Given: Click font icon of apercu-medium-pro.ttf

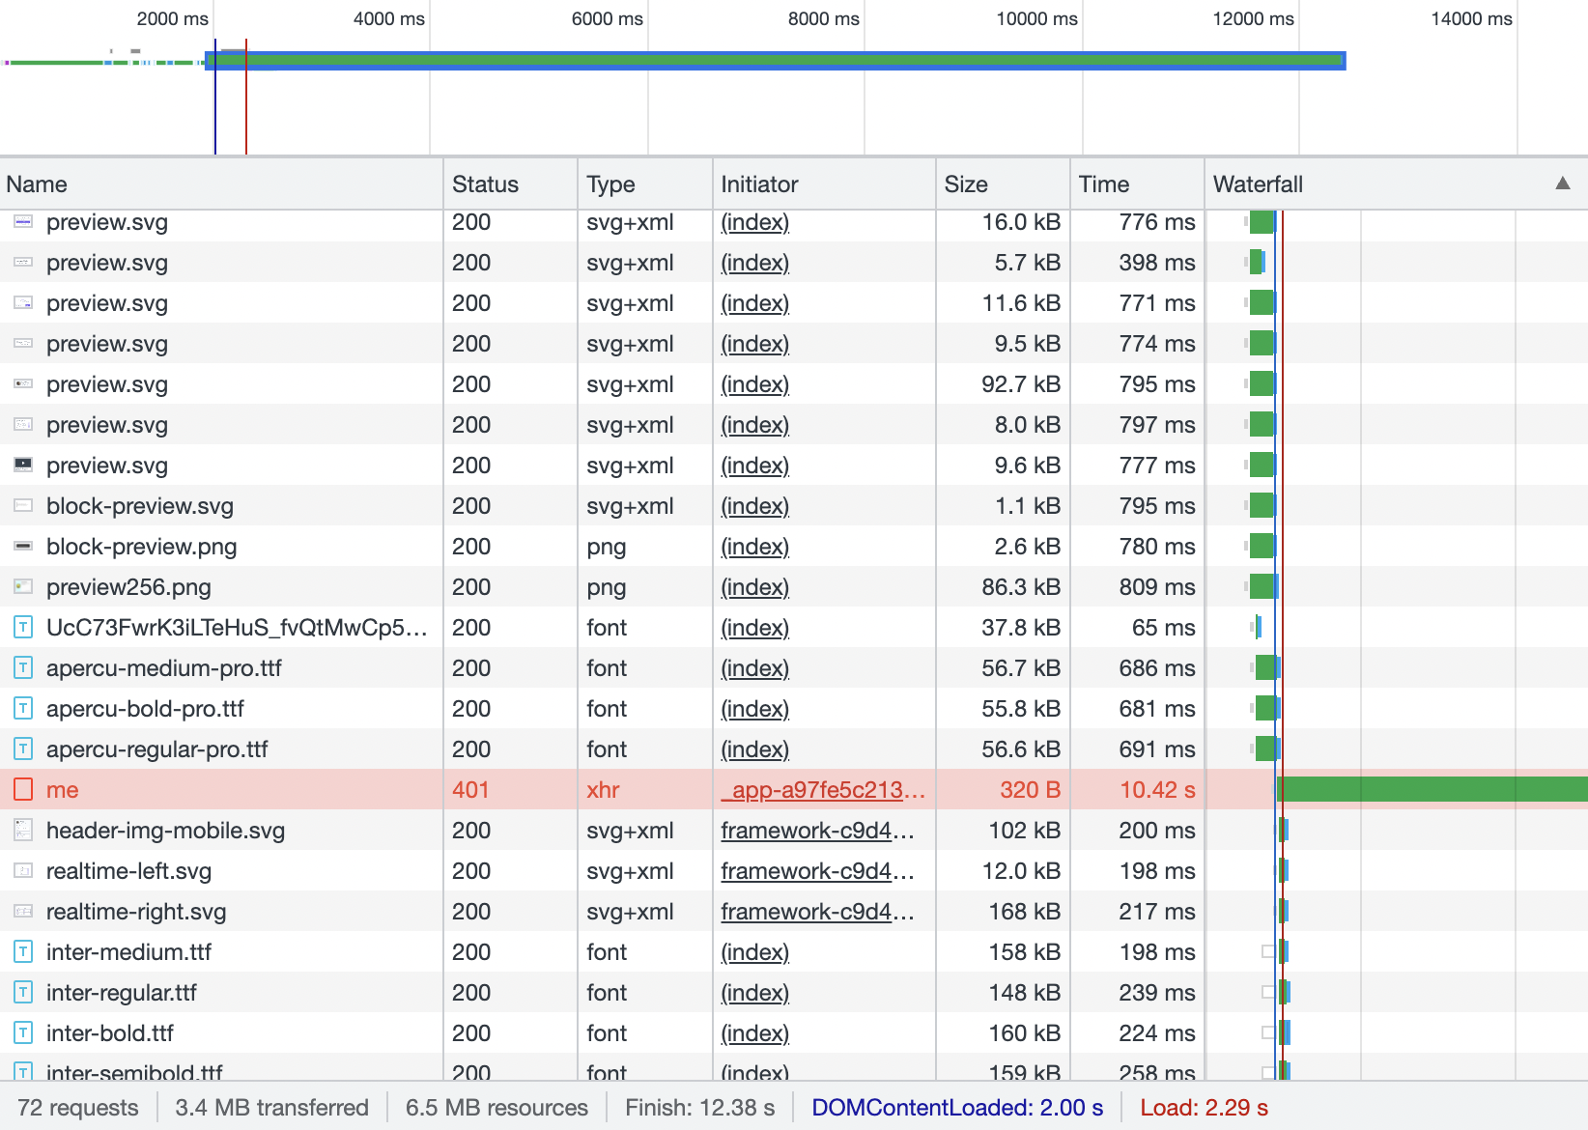Looking at the screenshot, I should click(x=23, y=667).
